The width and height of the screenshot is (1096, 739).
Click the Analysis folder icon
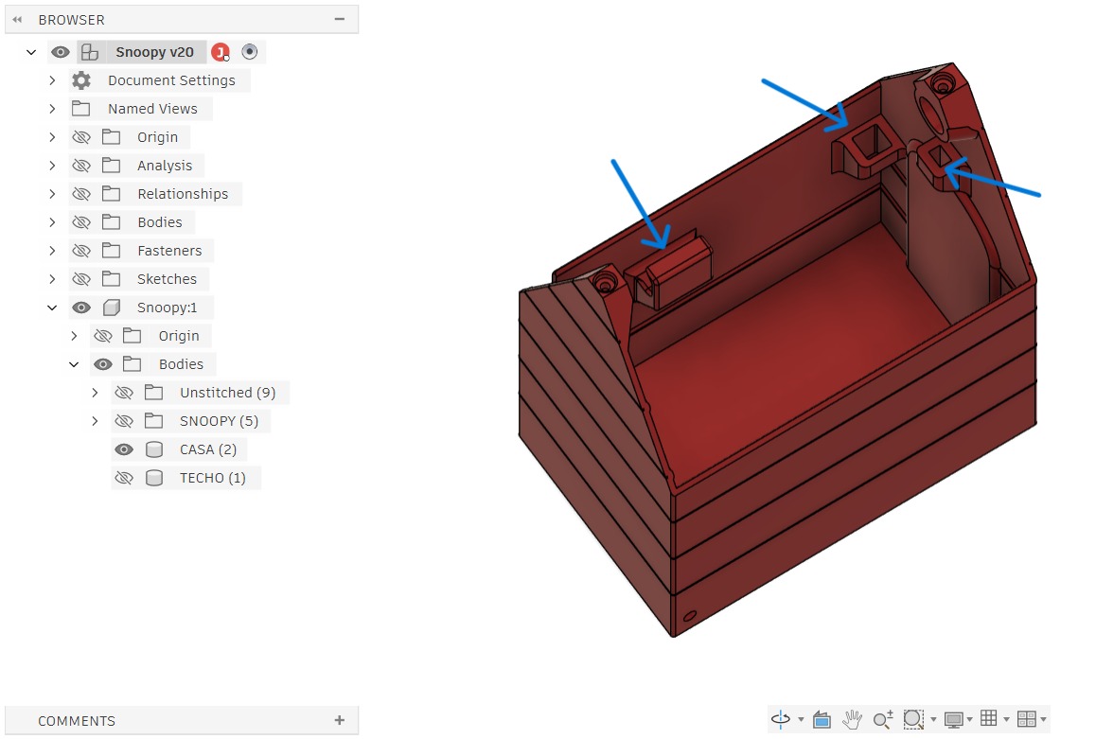tap(111, 165)
